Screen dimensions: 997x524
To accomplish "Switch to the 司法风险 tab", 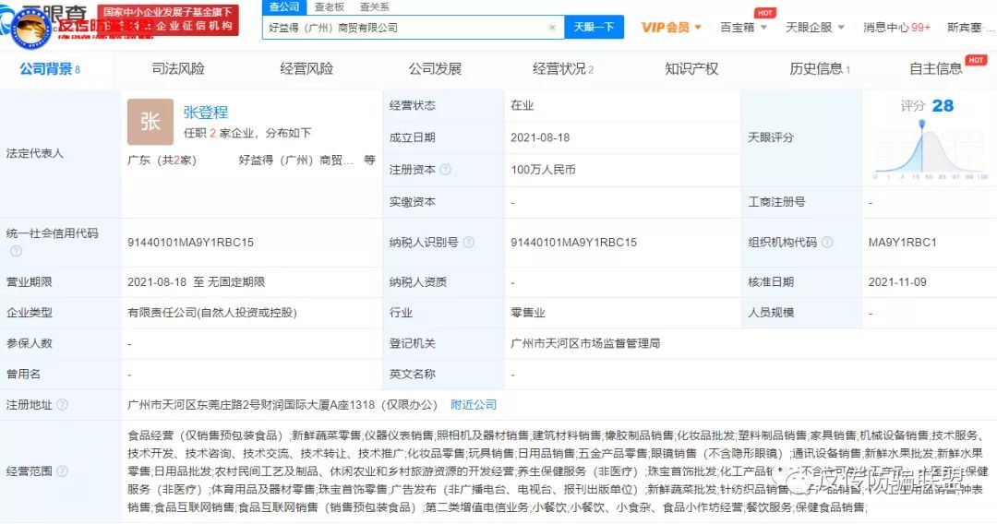I will point(178,68).
